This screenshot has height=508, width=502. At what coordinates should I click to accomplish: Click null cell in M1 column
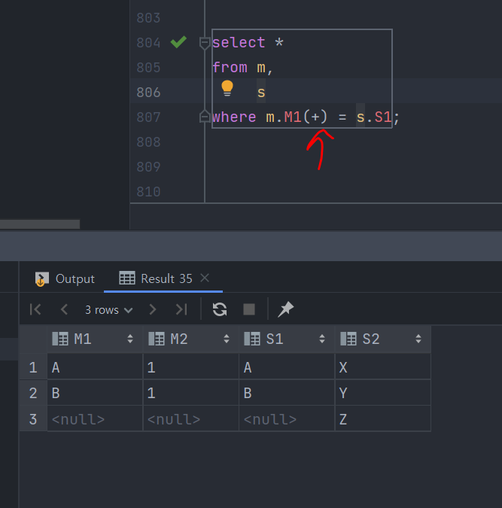pos(95,418)
